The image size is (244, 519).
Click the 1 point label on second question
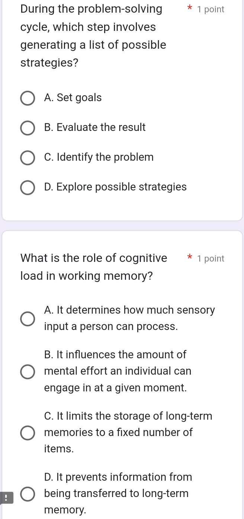(x=211, y=259)
